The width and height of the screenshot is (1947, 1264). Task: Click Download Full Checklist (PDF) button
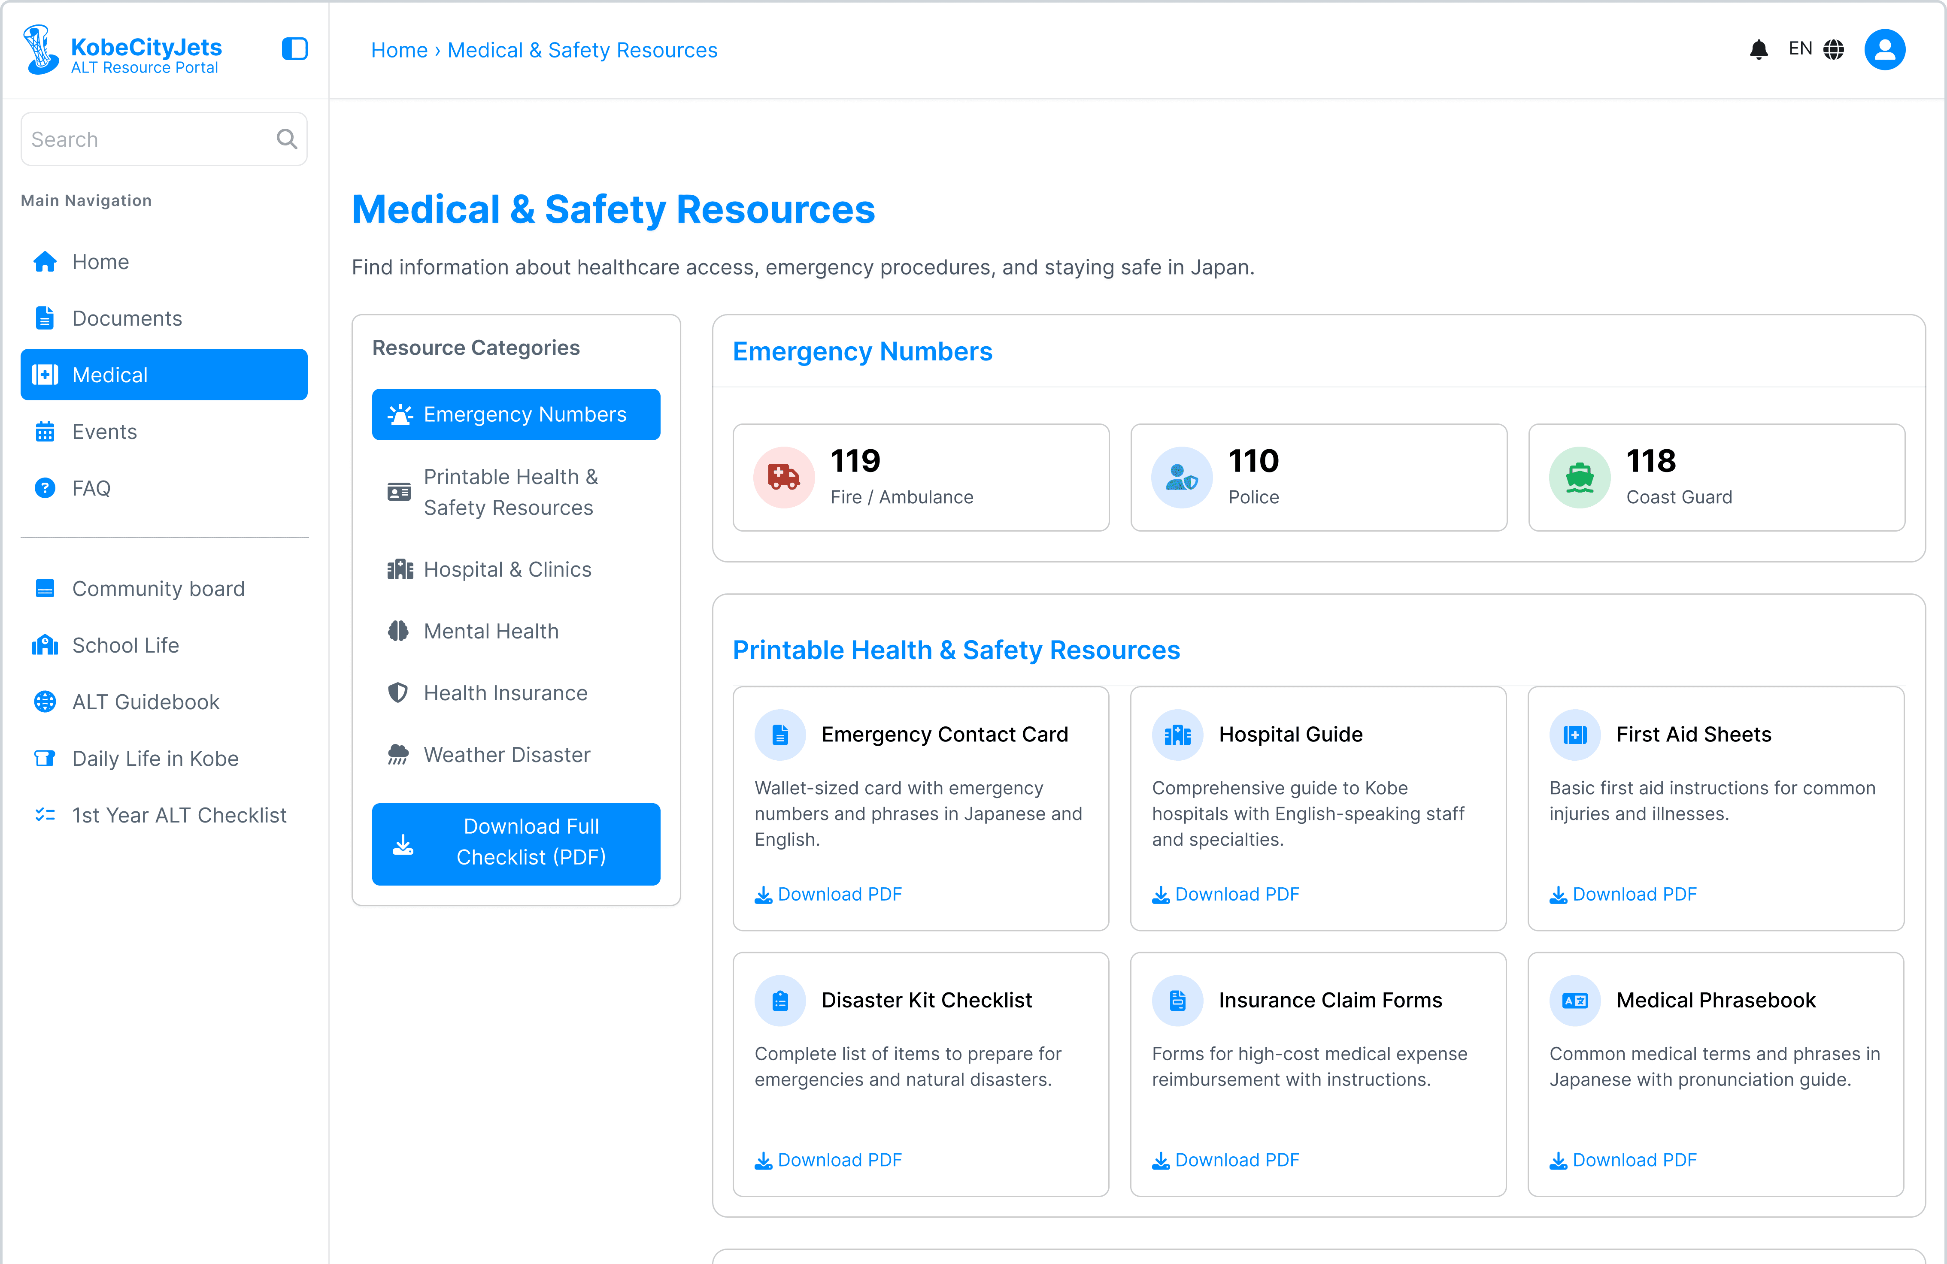click(x=516, y=843)
